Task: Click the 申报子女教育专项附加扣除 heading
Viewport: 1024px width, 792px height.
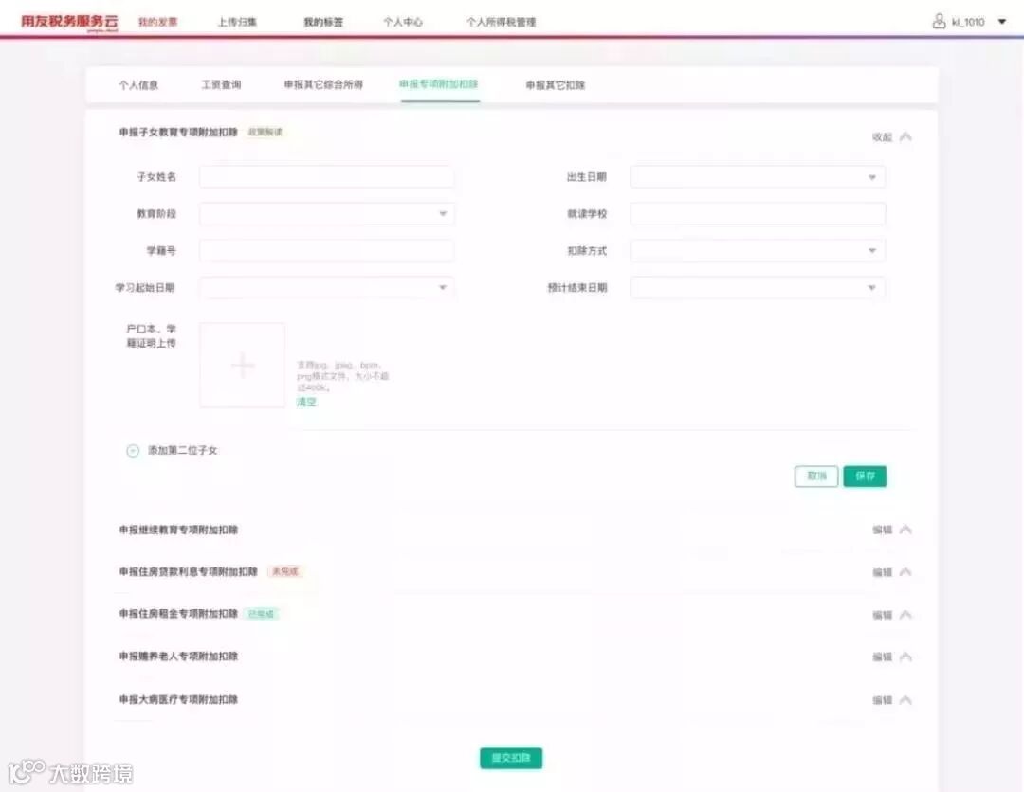Action: 178,132
